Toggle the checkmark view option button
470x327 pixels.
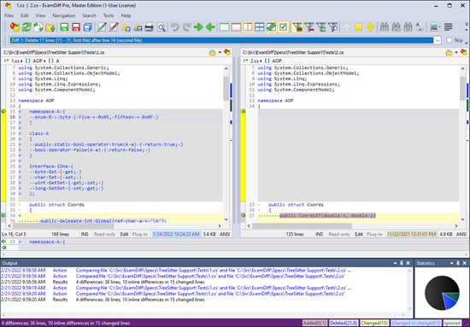tap(283, 27)
